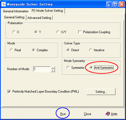Open the FD Mode Solver Setting tab
The width and height of the screenshot is (126, 120).
(47, 11)
